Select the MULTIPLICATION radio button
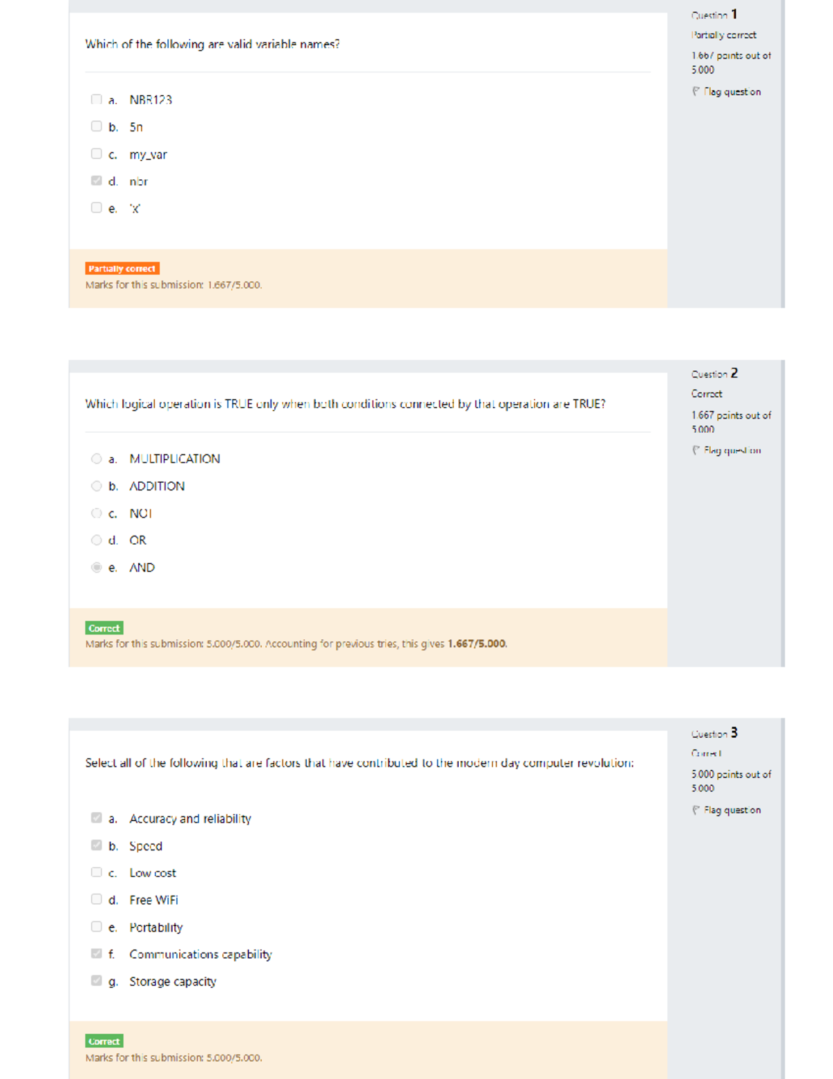 (96, 457)
